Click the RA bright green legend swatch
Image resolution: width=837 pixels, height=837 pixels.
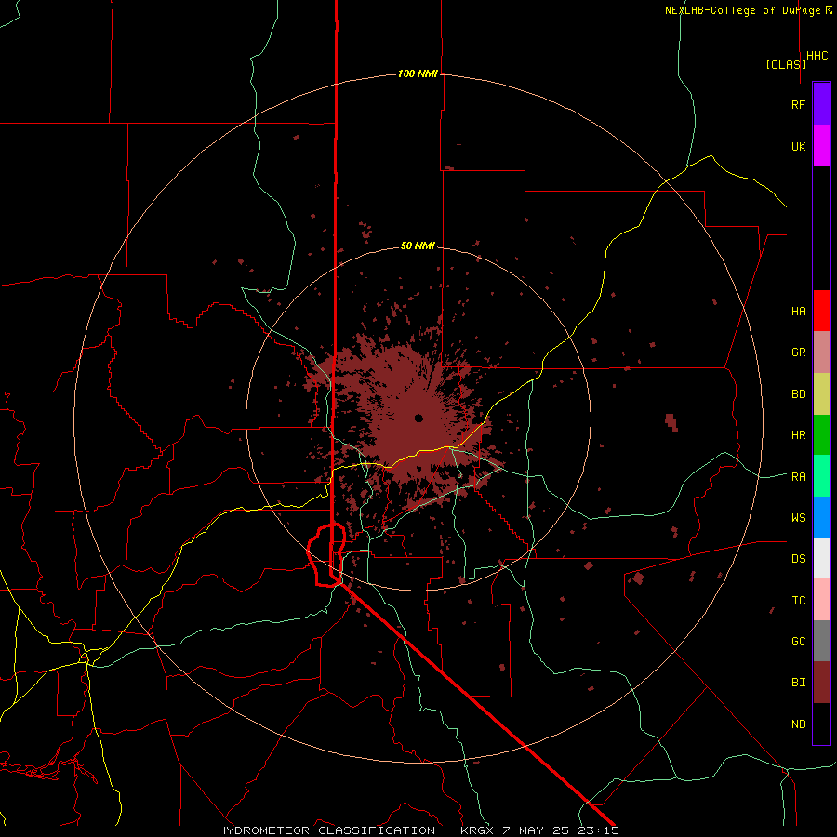(821, 476)
